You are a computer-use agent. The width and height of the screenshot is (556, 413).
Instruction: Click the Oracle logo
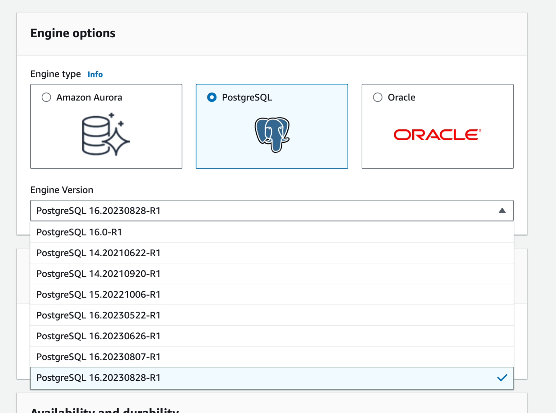437,135
